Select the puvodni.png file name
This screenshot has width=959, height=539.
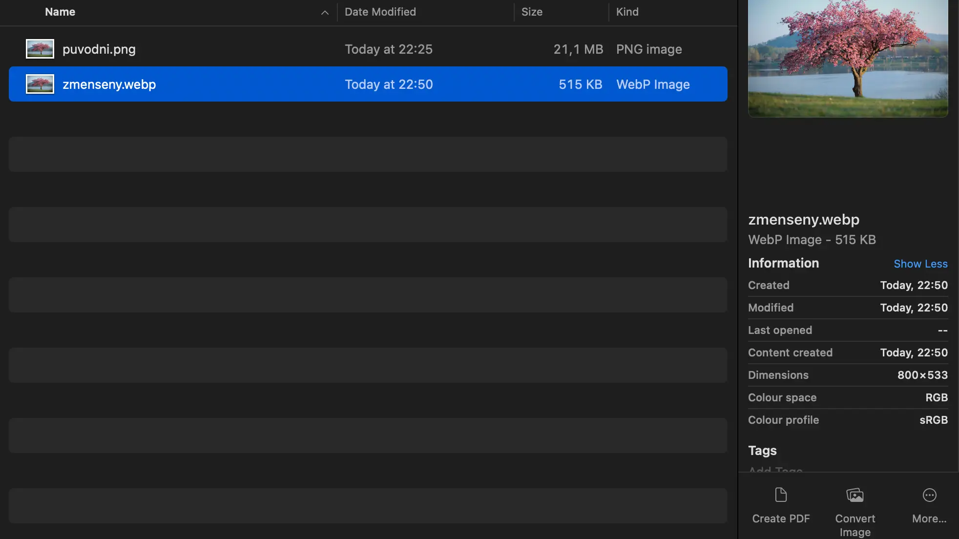click(99, 49)
